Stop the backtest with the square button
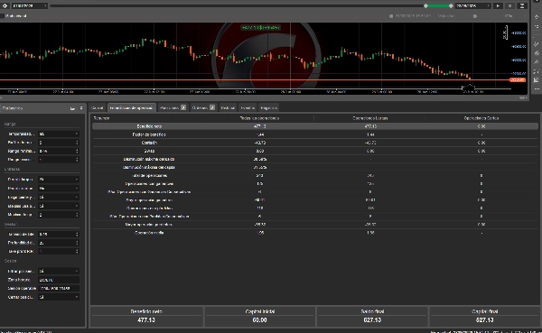 point(509,6)
